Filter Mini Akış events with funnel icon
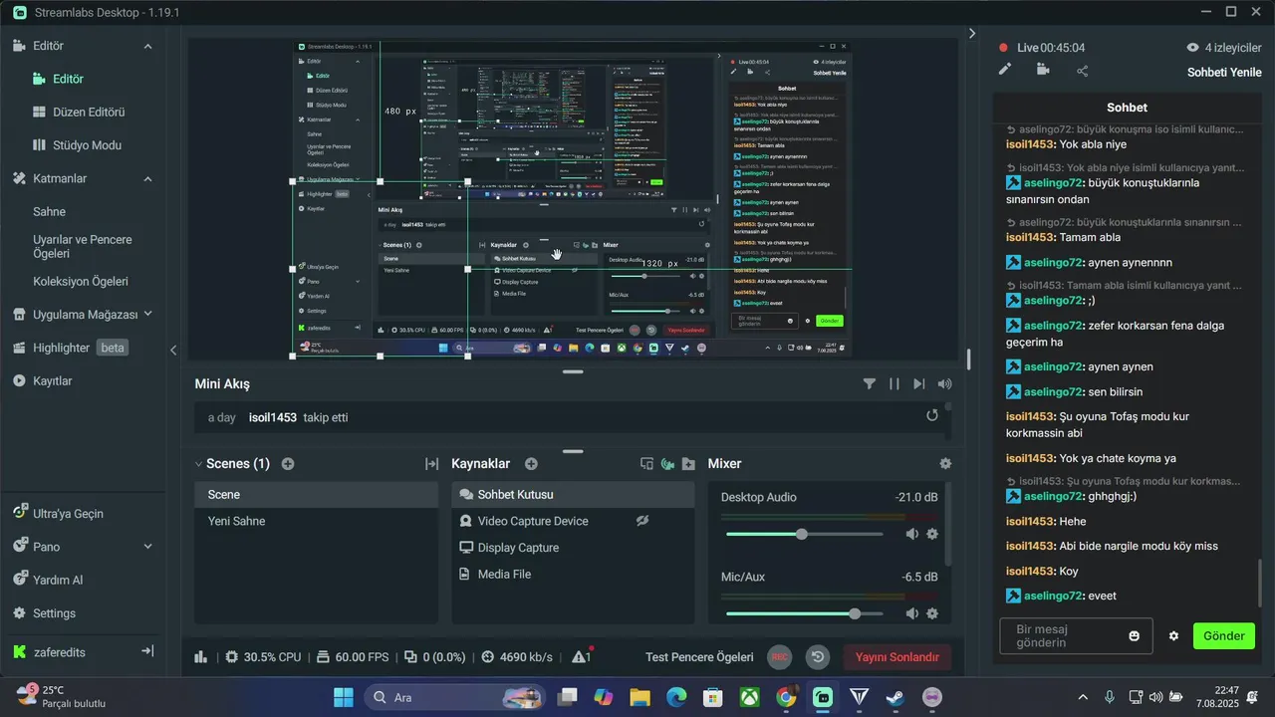 (870, 383)
